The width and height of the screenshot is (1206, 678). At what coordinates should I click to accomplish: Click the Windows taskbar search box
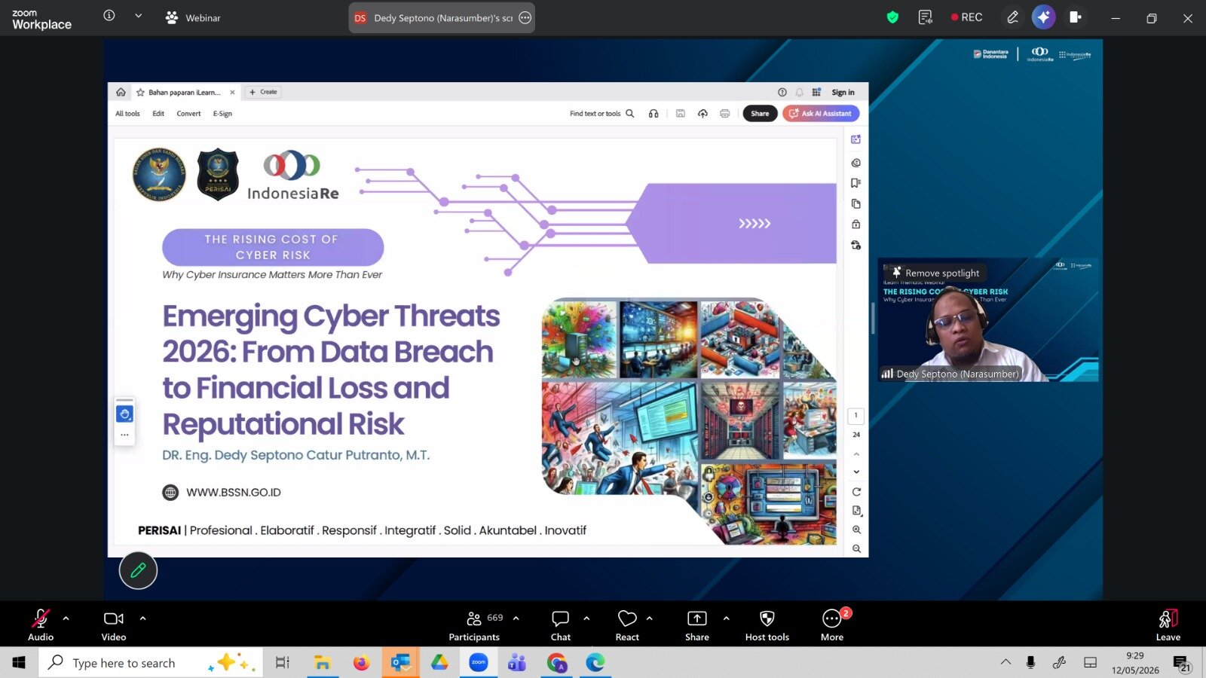coord(151,662)
